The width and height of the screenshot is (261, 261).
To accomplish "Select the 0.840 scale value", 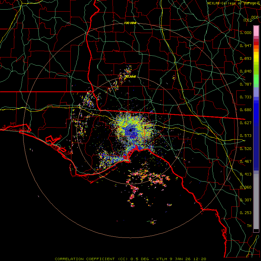I will 246,71.
